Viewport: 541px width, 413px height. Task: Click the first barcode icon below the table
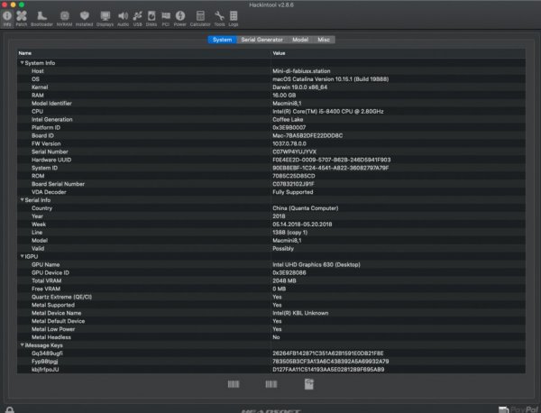[234, 384]
